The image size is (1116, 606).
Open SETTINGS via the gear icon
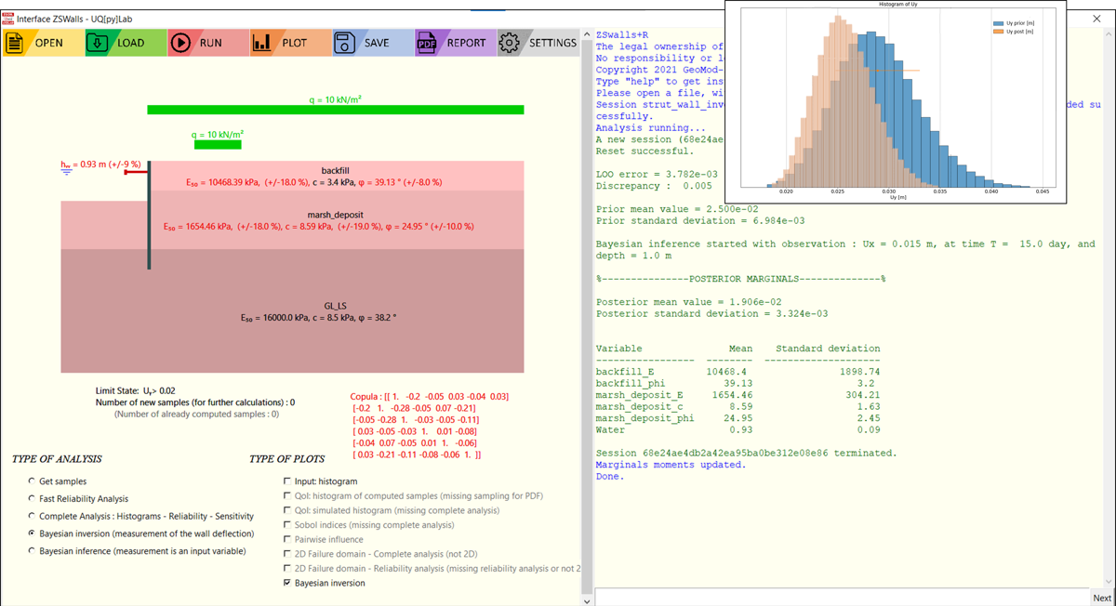[509, 43]
